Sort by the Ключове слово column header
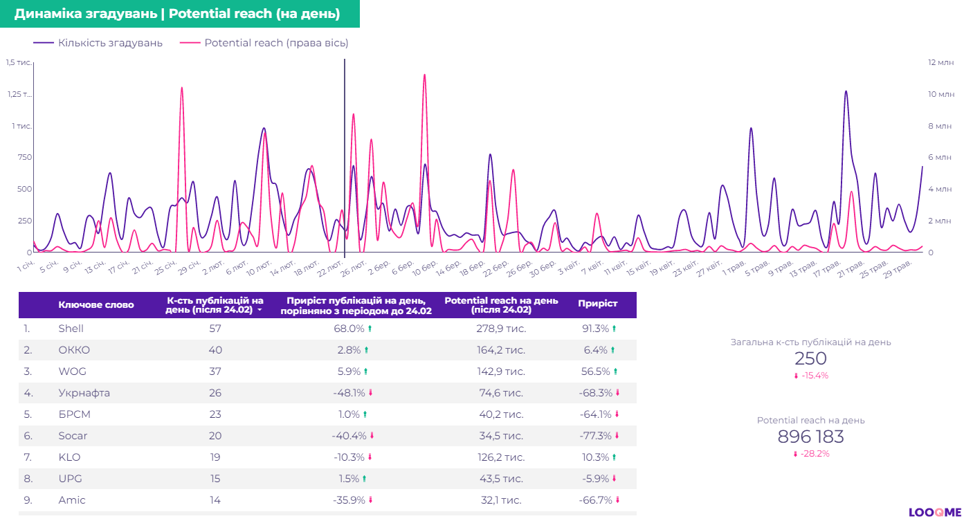 pyautogui.click(x=96, y=304)
